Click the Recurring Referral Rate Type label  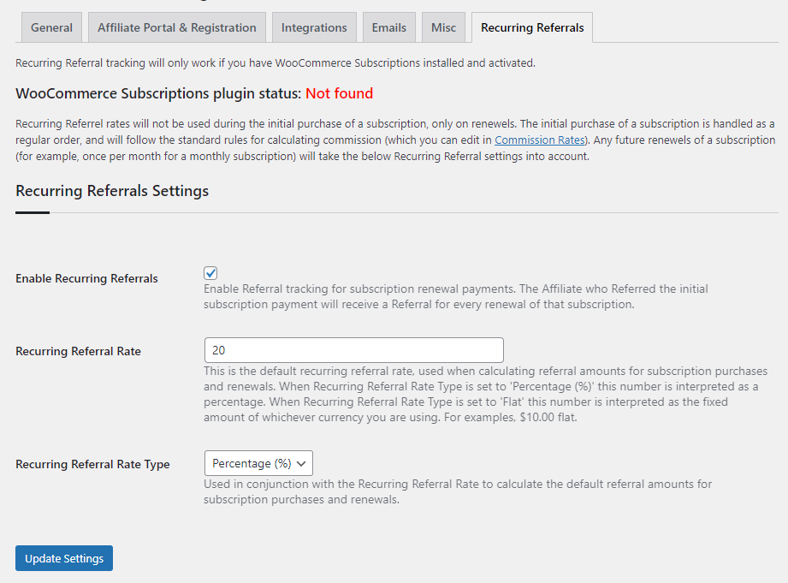(x=93, y=463)
